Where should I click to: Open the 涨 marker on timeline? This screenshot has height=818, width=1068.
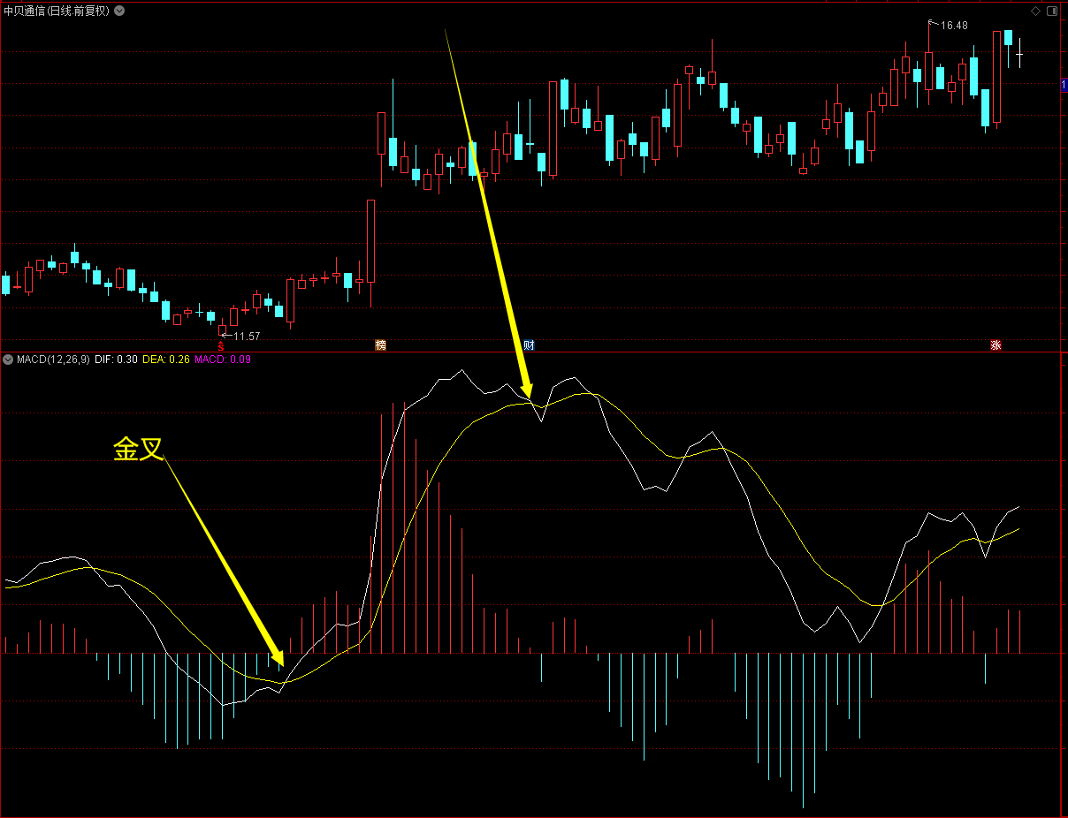996,345
